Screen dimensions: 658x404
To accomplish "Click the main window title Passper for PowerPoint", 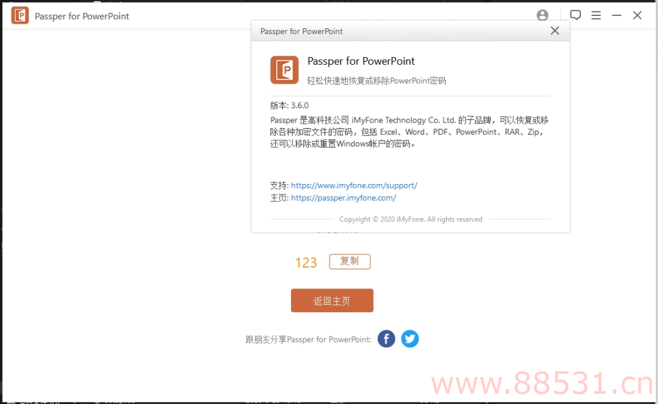I will click(82, 16).
